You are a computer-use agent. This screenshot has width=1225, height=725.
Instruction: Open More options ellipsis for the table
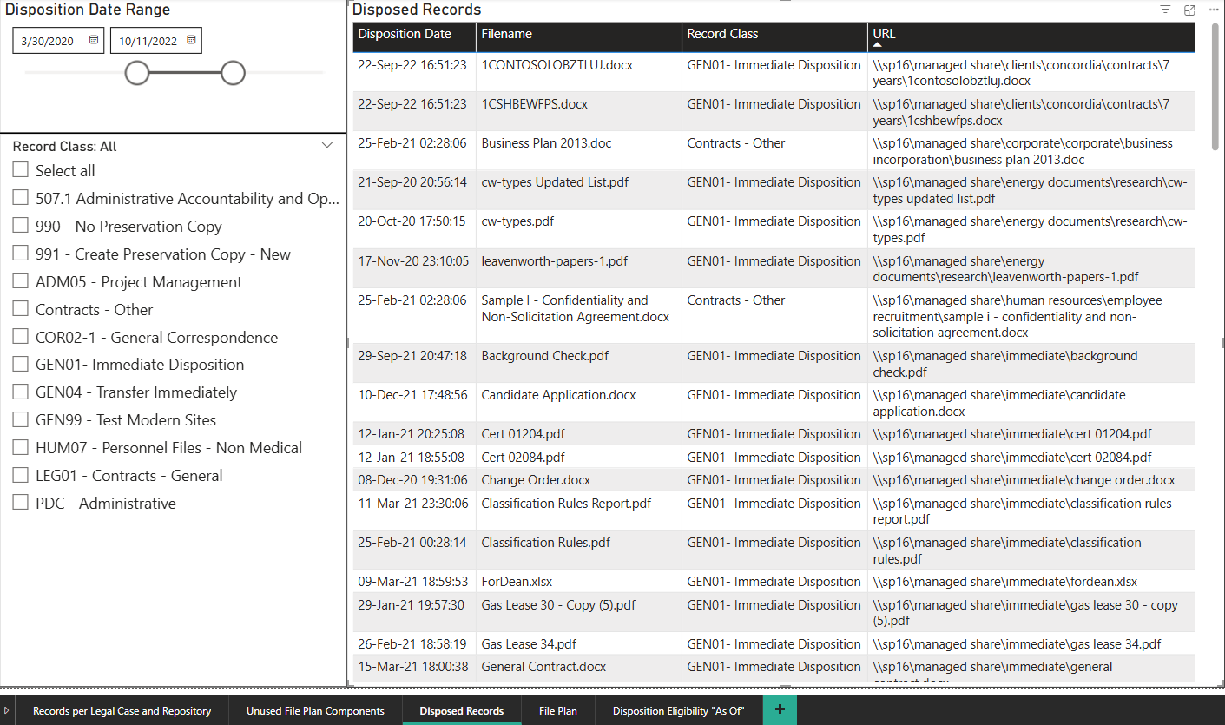pyautogui.click(x=1214, y=10)
